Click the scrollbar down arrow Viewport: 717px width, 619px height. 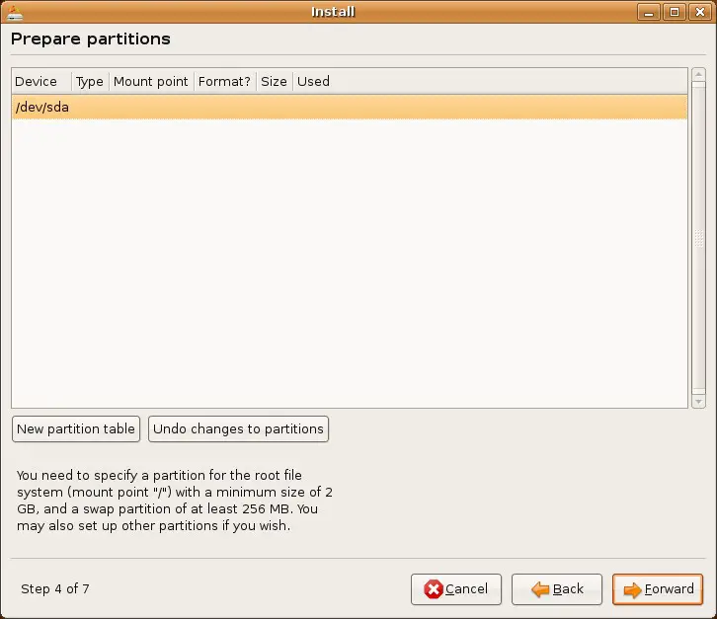(698, 402)
